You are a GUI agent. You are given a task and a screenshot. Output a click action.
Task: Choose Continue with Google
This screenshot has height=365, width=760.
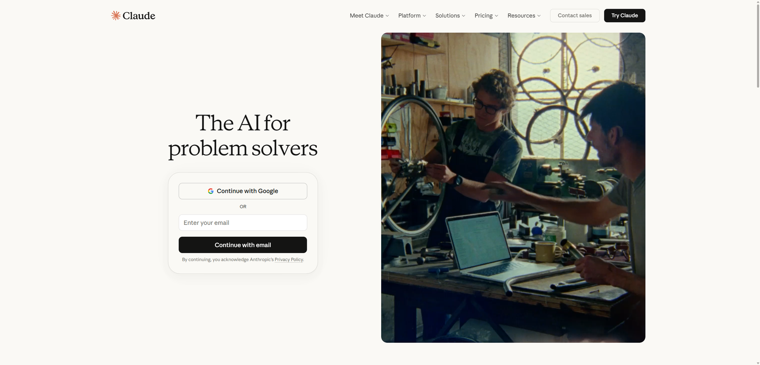tap(243, 191)
